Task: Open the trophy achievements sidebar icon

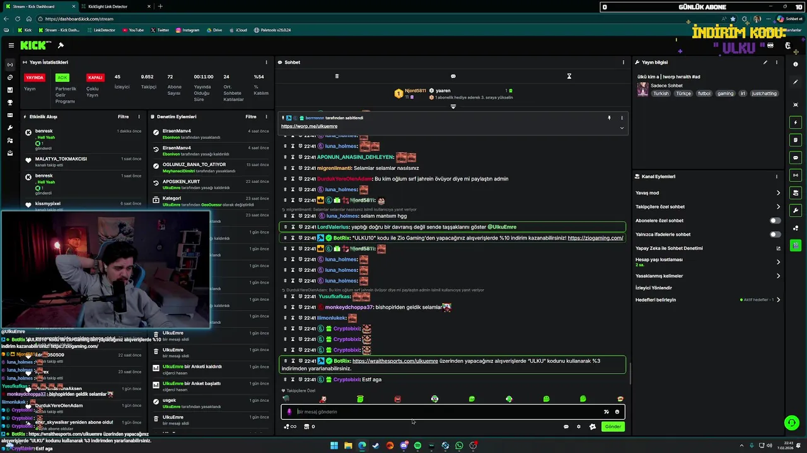Action: [10, 103]
